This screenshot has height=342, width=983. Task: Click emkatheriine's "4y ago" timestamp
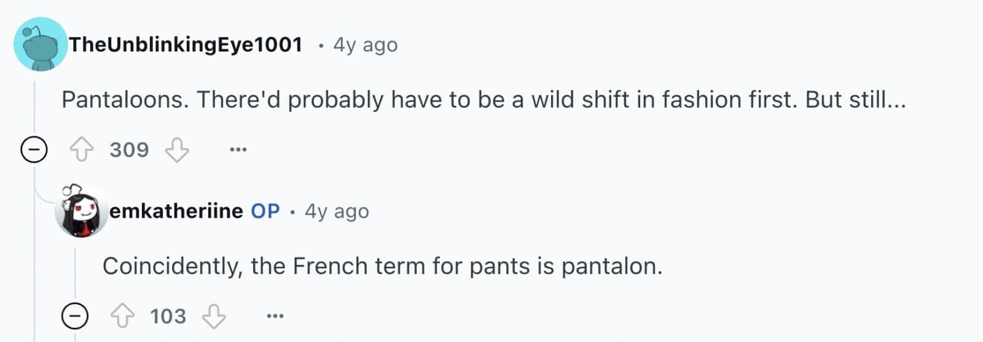tap(337, 211)
